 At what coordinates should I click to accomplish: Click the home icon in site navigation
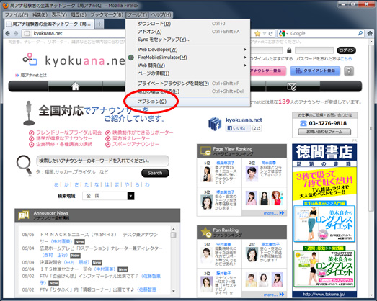[75, 86]
